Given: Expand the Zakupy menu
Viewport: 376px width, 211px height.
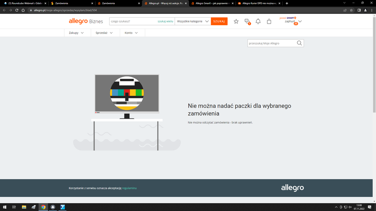Looking at the screenshot, I should (76, 33).
